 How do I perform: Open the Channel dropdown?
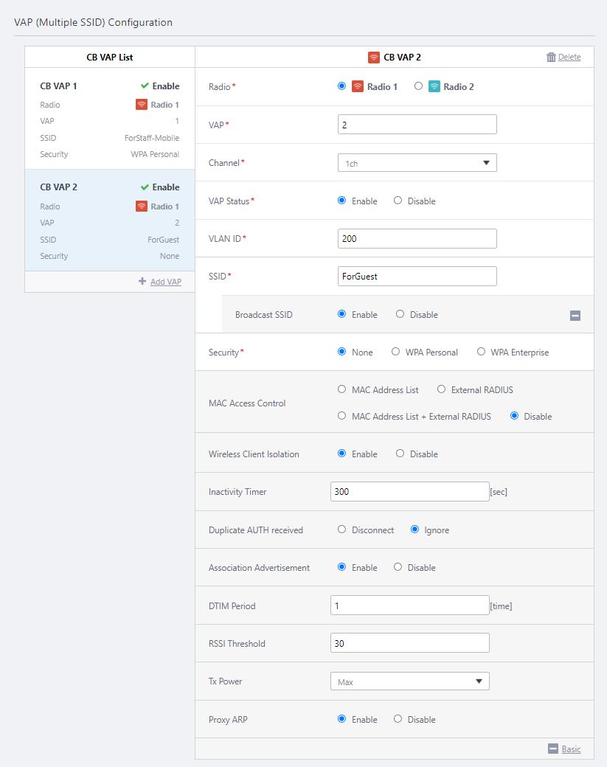[x=417, y=163]
